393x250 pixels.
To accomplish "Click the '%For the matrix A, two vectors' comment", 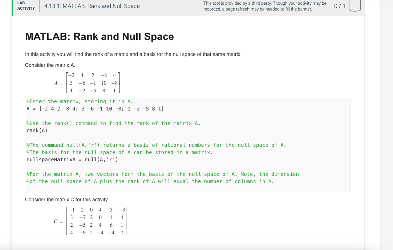I will tap(163, 174).
